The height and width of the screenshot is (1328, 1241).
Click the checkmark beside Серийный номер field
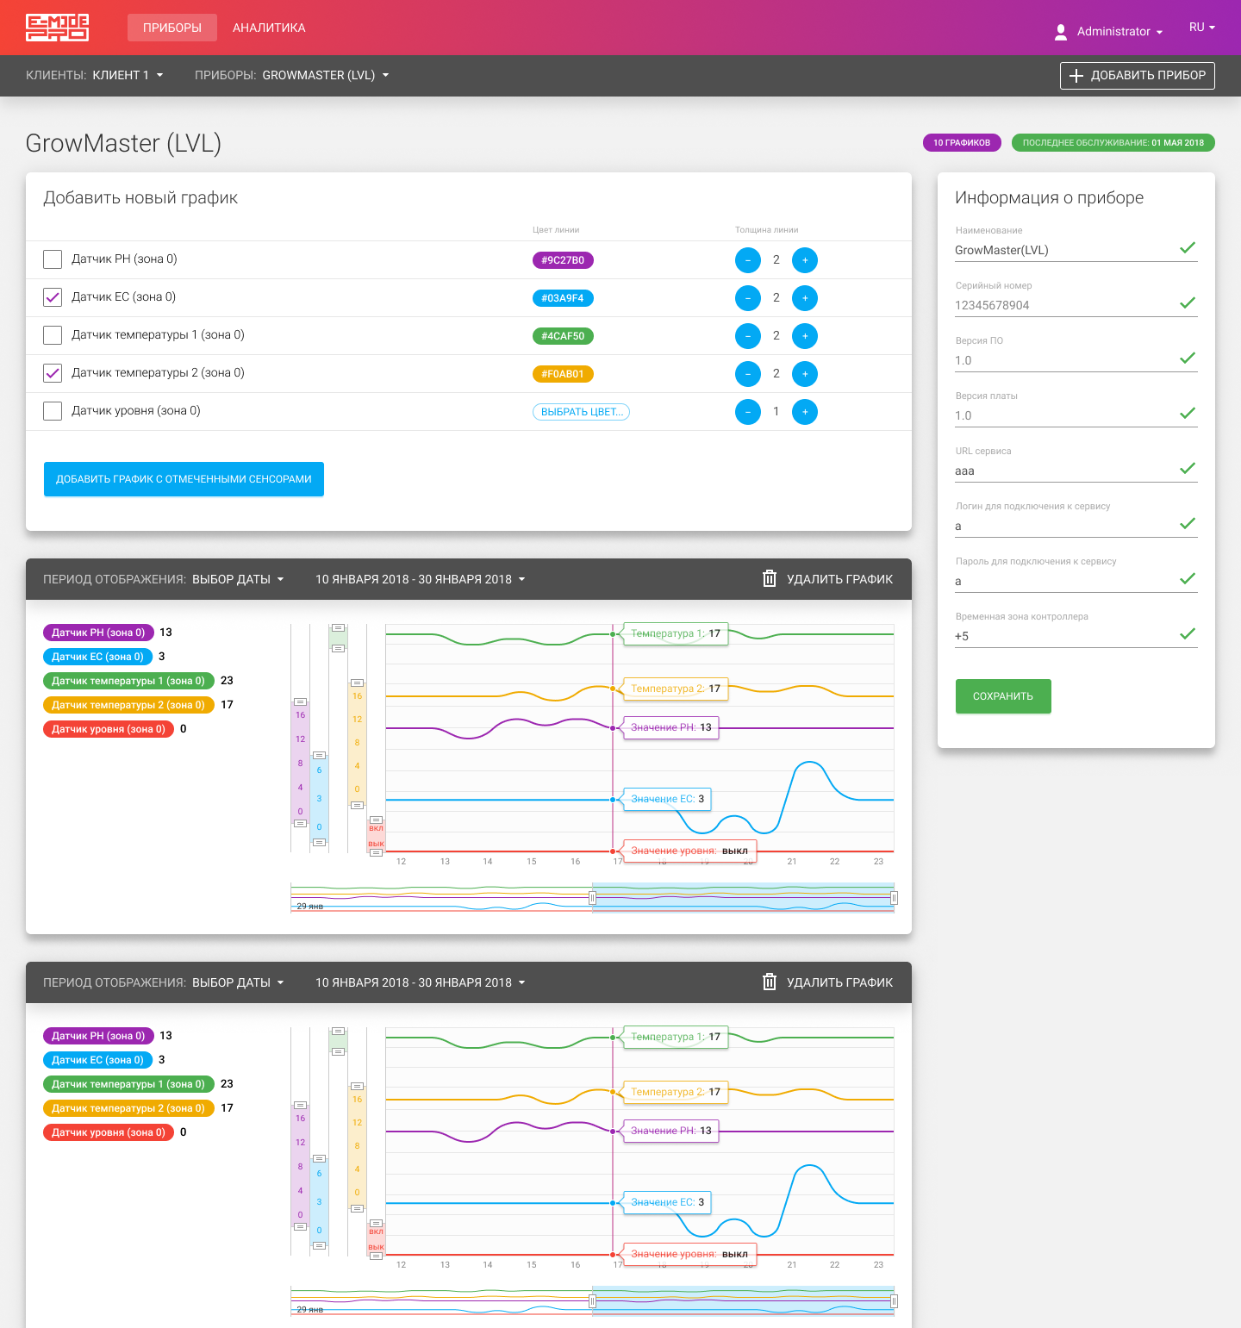[1188, 303]
